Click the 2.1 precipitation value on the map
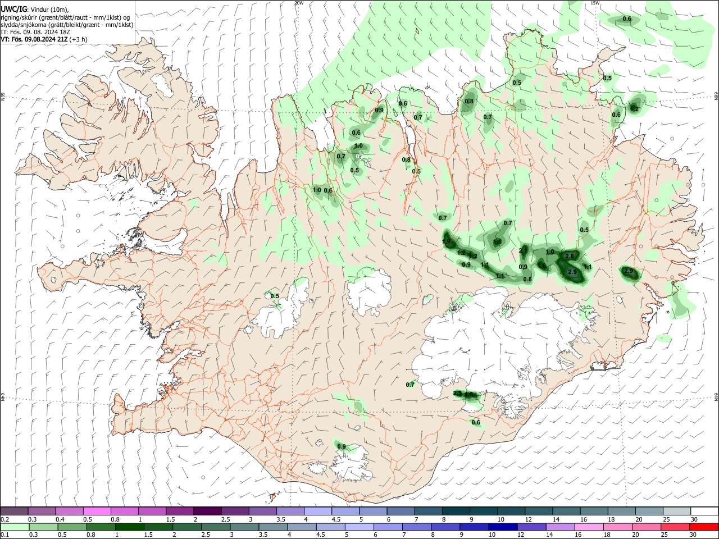Image resolution: width=719 pixels, height=539 pixels. (523, 250)
